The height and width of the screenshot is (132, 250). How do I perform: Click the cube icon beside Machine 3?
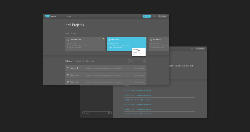coord(68,68)
